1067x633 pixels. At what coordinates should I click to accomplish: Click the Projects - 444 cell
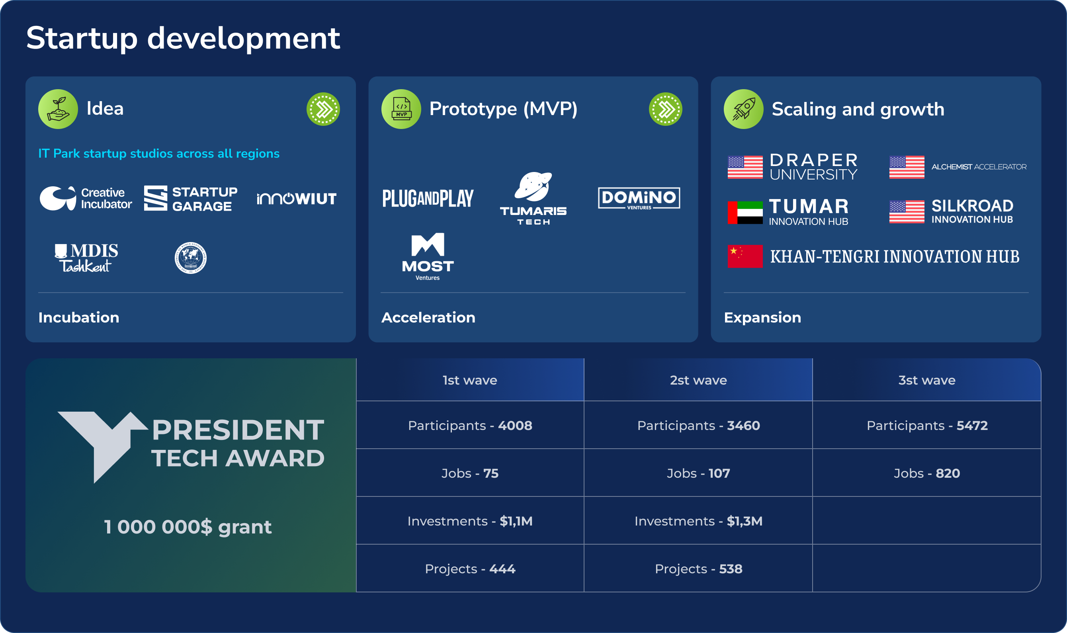470,569
